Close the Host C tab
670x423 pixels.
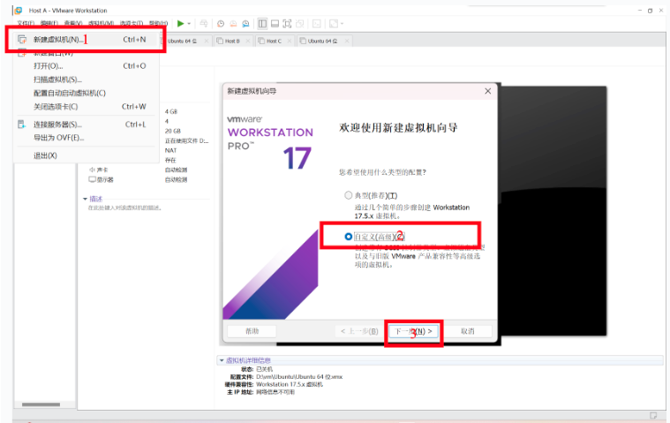[290, 41]
